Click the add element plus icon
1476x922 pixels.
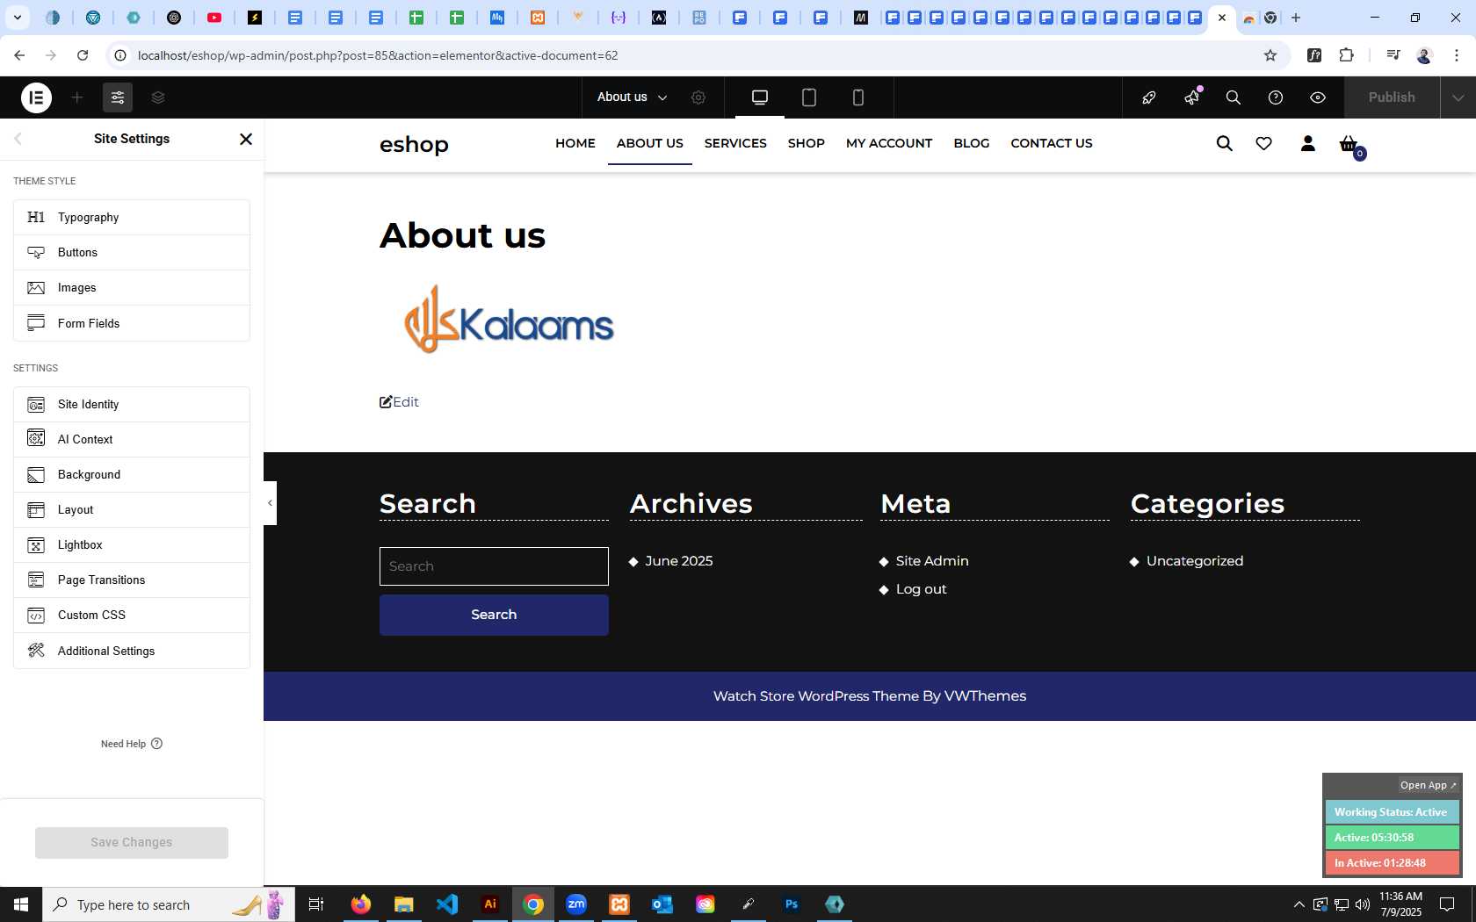click(x=77, y=97)
